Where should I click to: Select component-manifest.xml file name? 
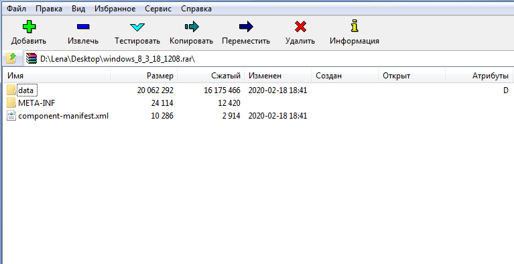pos(63,116)
